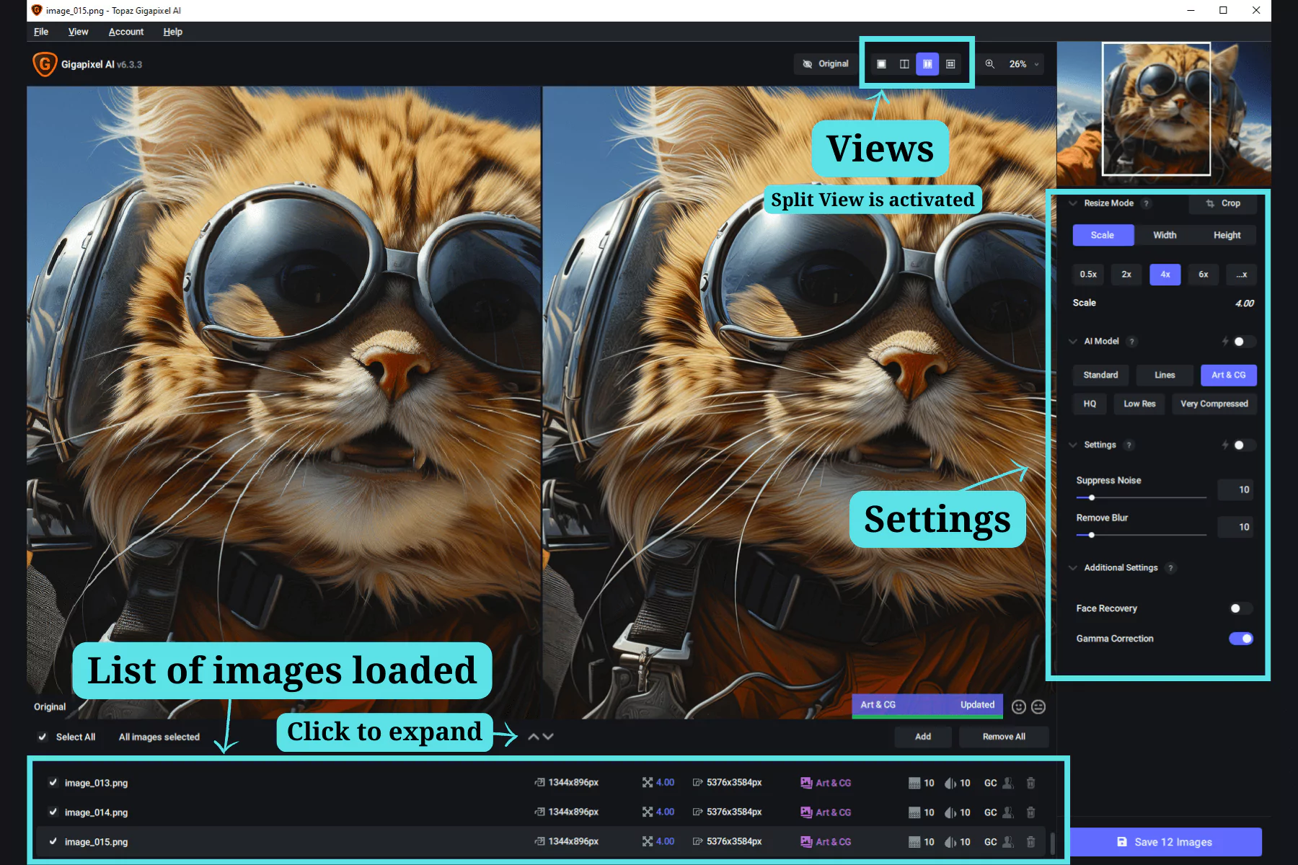Click the zoom magnifier icon

coord(990,64)
